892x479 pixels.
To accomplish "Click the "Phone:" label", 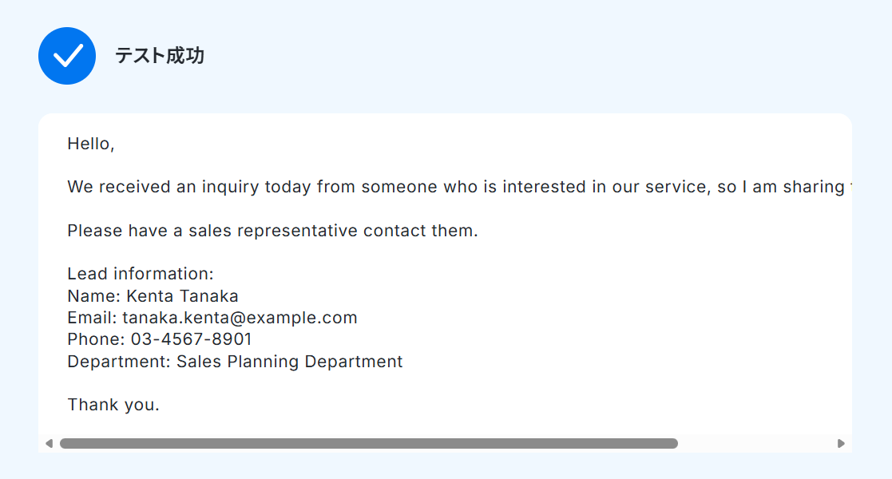I will [96, 339].
